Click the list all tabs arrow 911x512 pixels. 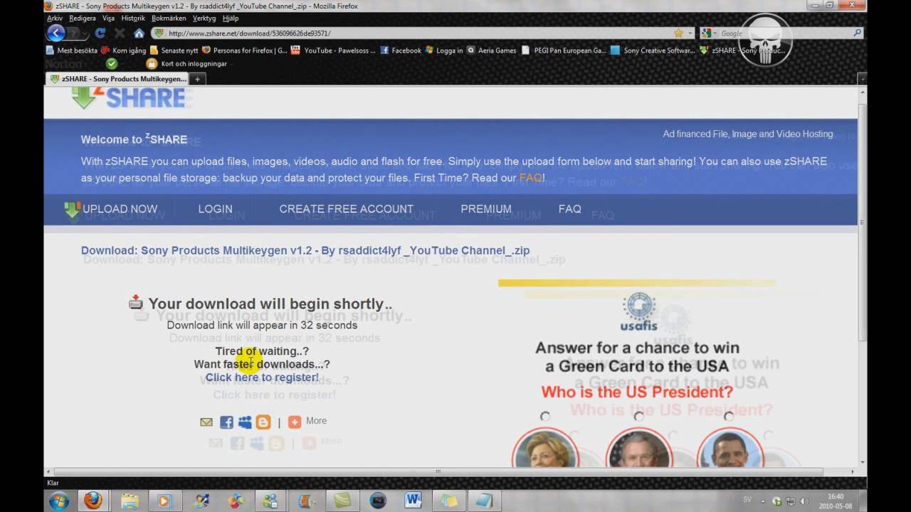click(862, 79)
